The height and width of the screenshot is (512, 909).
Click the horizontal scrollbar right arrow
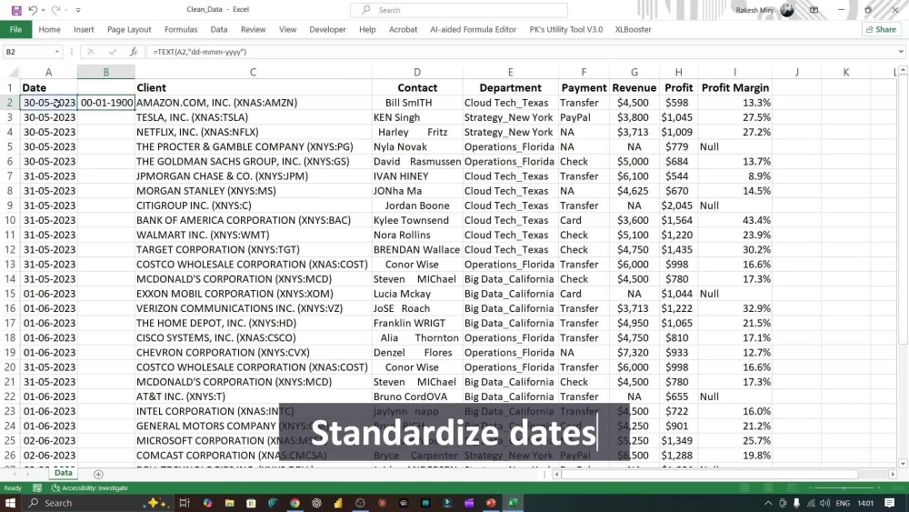click(x=893, y=475)
